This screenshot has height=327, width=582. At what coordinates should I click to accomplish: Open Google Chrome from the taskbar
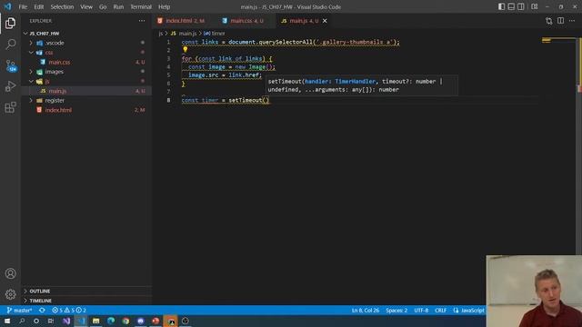[x=125, y=321]
